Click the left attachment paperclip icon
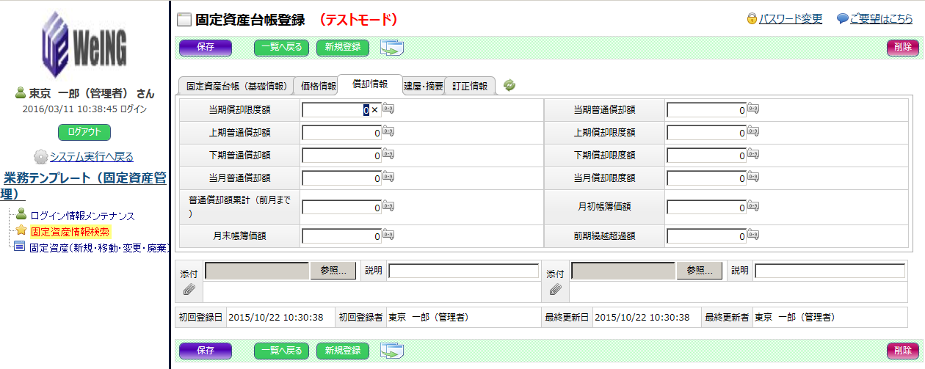The image size is (925, 369). [x=188, y=291]
